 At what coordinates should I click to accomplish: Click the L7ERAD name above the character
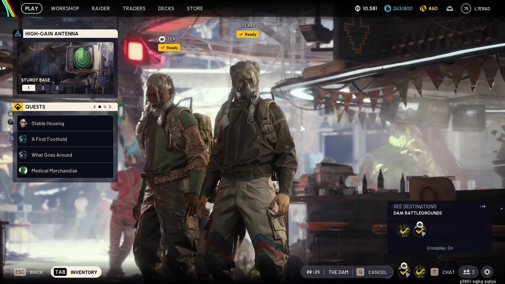248,26
